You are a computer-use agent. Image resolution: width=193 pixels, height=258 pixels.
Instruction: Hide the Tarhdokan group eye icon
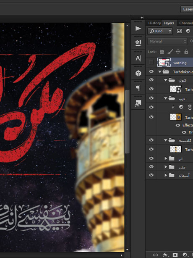(151, 71)
